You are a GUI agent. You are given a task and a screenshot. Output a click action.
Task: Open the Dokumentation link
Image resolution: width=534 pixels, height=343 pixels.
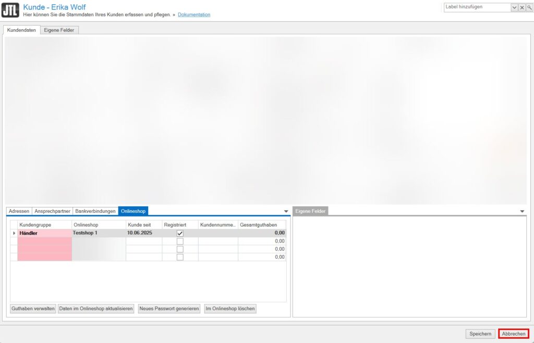click(x=194, y=15)
